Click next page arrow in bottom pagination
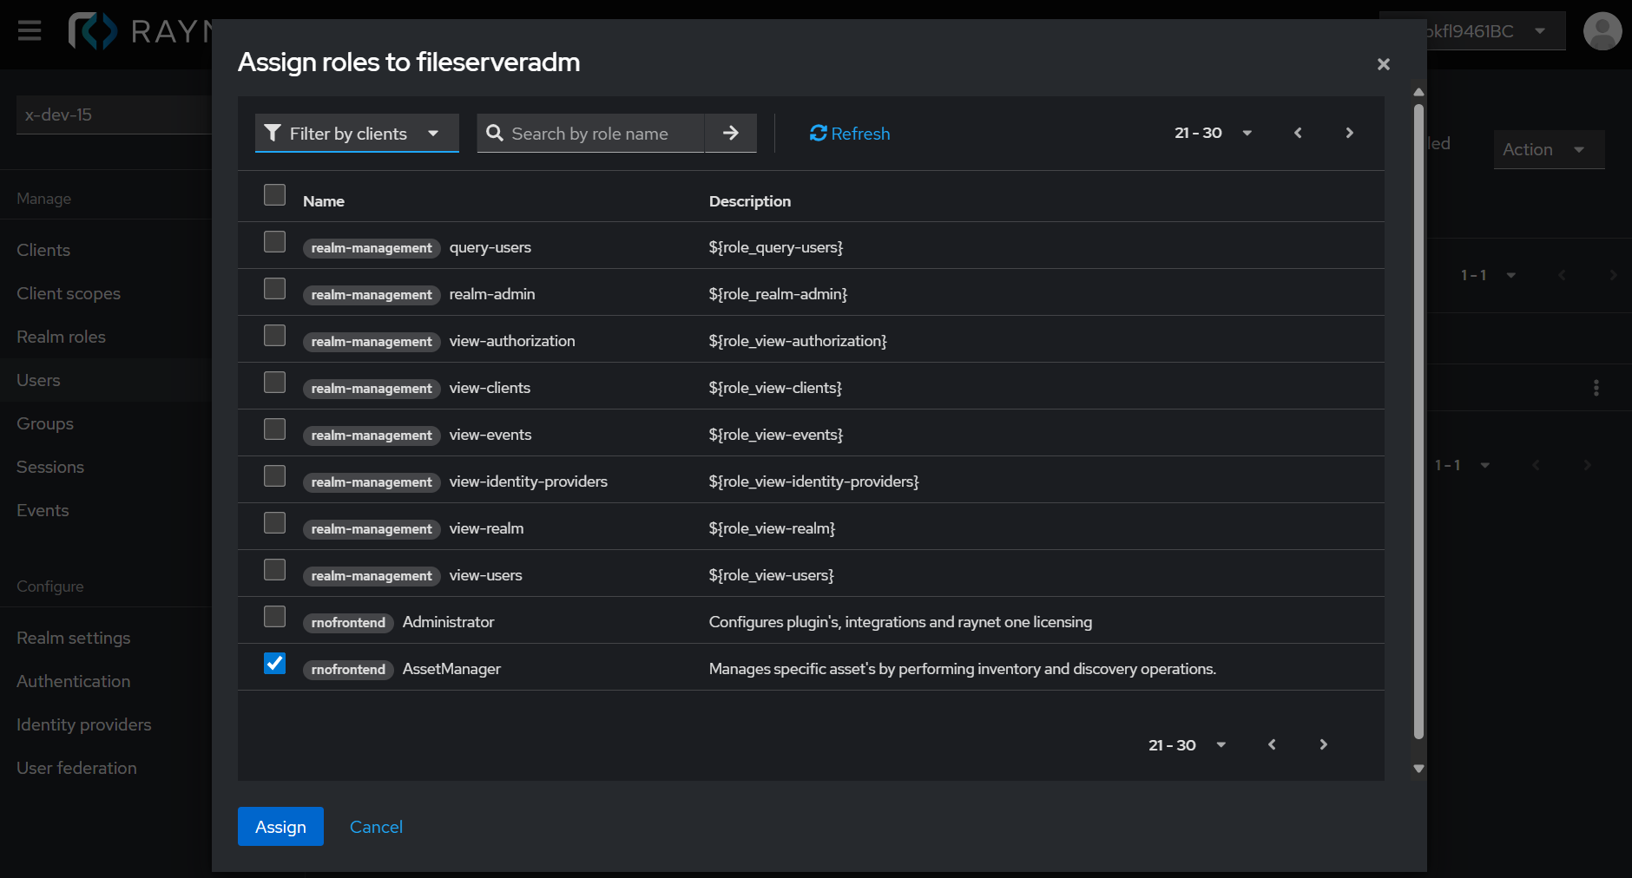This screenshot has width=1632, height=878. [x=1323, y=744]
